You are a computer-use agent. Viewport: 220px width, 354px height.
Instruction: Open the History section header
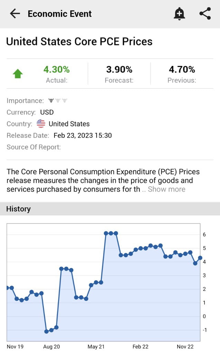(x=18, y=209)
